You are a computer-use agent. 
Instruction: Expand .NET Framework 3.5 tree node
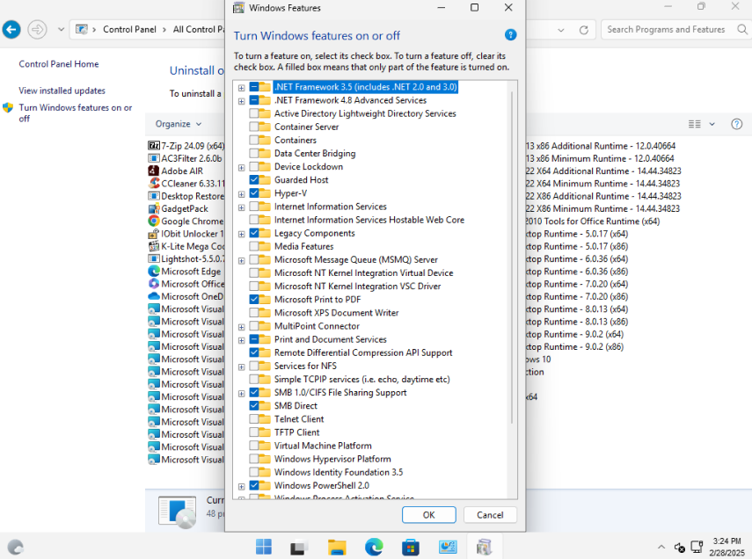[241, 88]
